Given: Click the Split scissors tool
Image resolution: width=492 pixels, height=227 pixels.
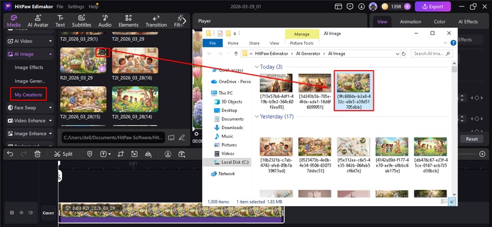Looking at the screenshot, I should pos(63,154).
